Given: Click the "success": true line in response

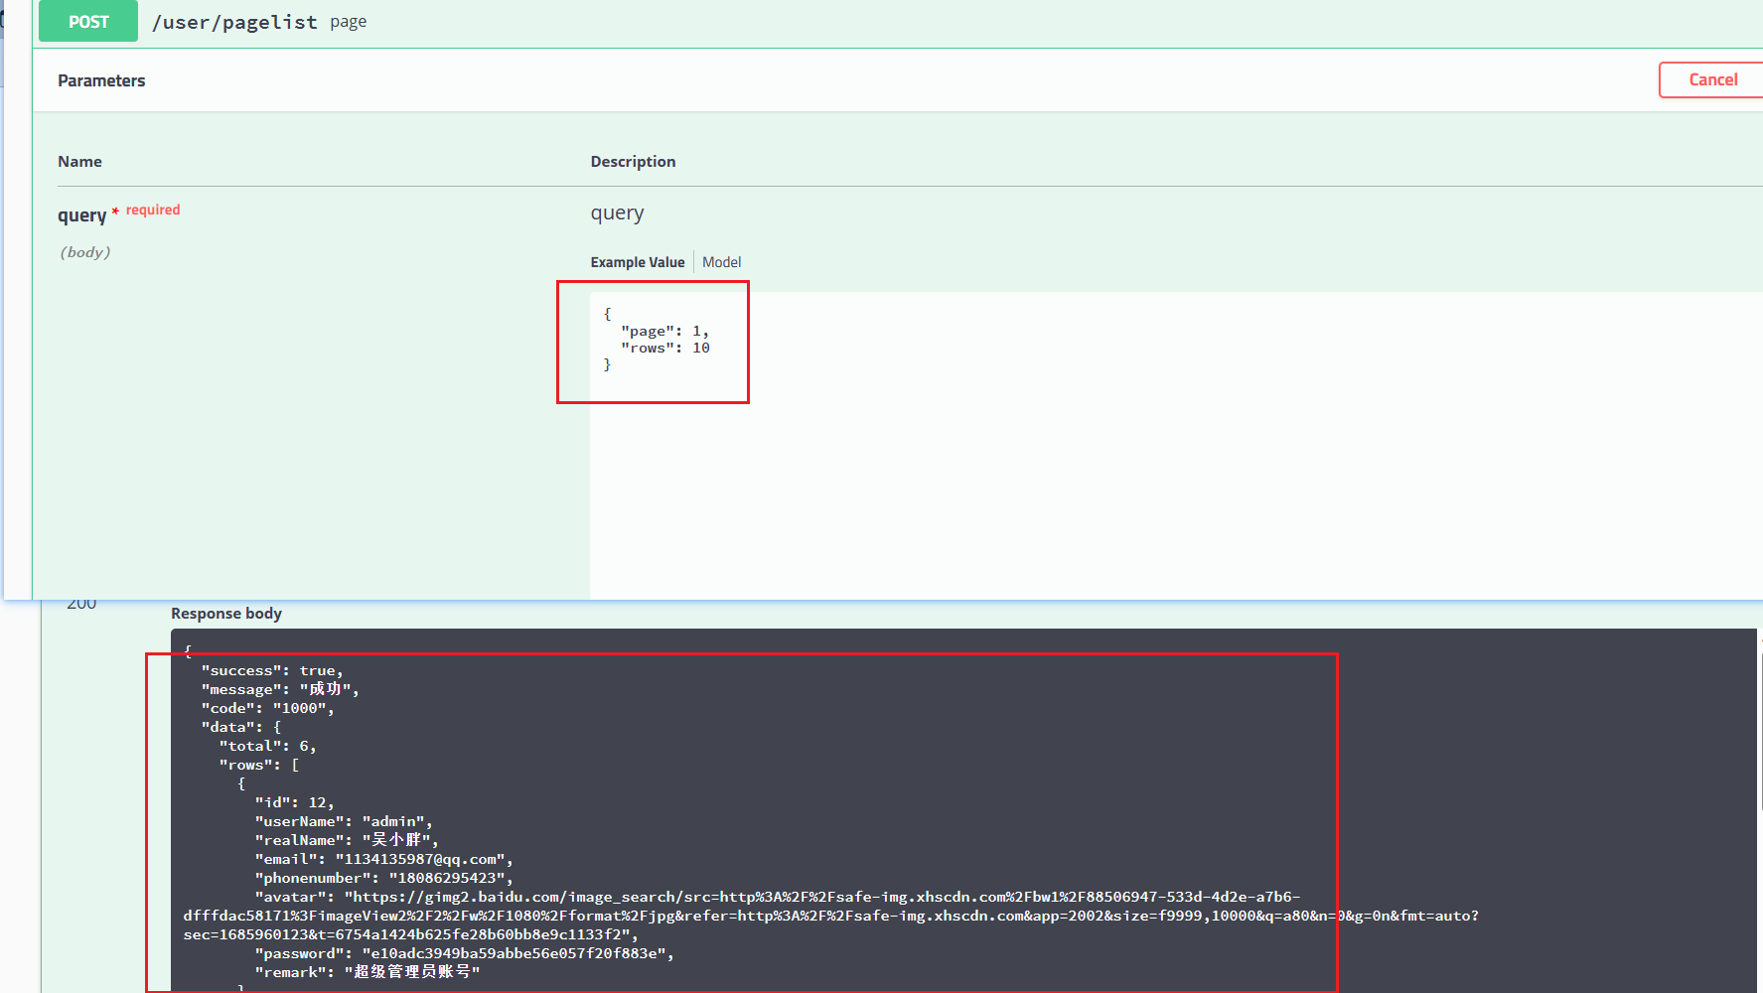Looking at the screenshot, I should pos(272,670).
